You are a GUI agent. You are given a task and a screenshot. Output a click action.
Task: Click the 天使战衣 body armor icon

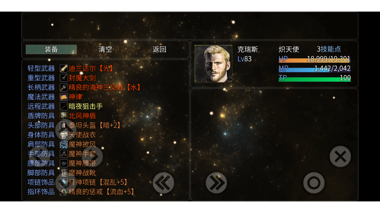coord(63,135)
